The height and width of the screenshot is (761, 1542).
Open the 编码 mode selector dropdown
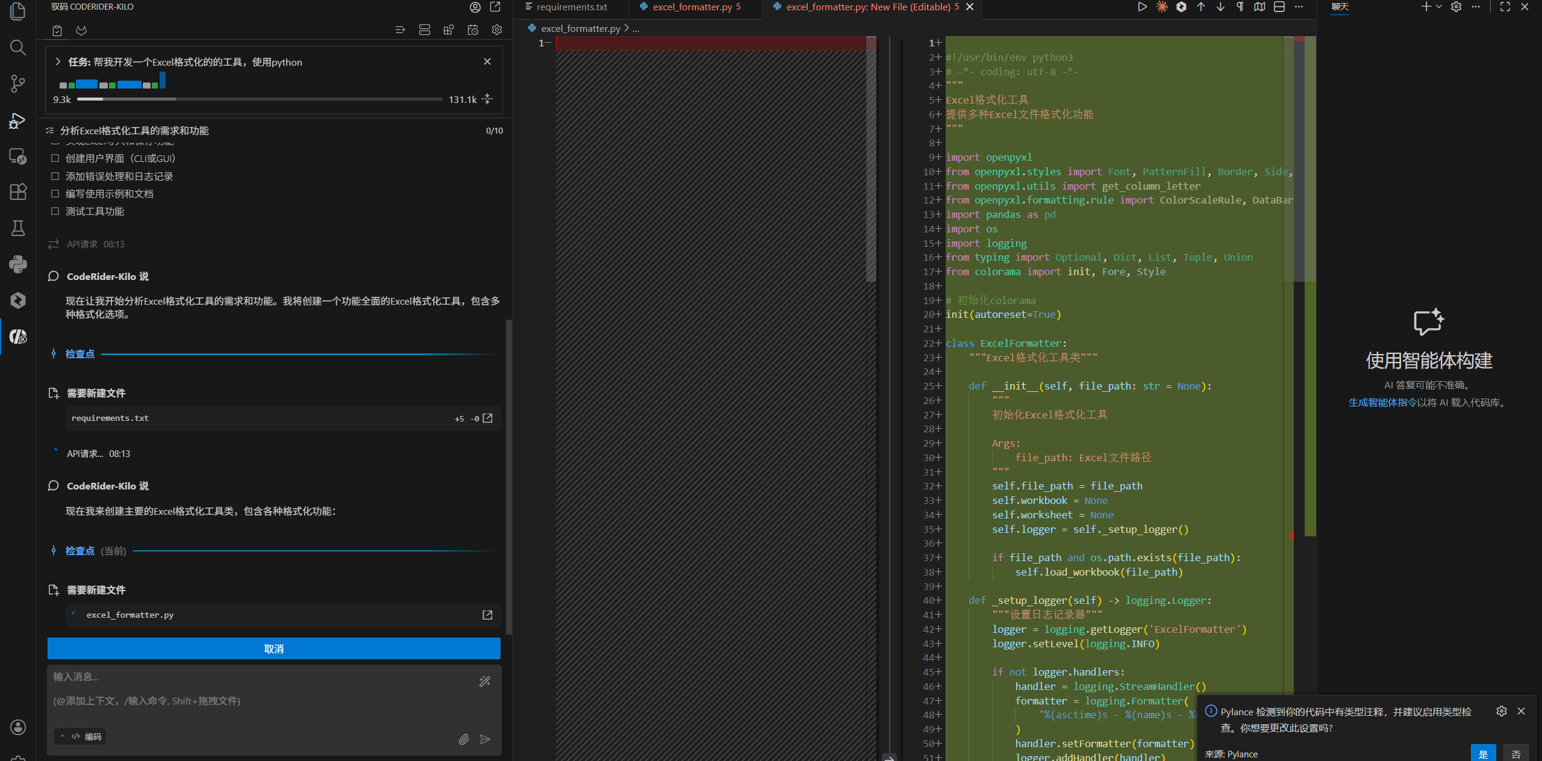point(81,736)
